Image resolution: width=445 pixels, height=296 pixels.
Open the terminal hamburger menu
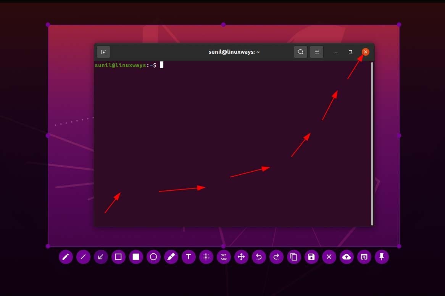click(316, 51)
